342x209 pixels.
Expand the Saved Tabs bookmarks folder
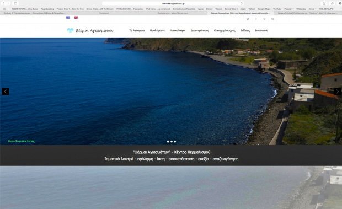[231, 9]
